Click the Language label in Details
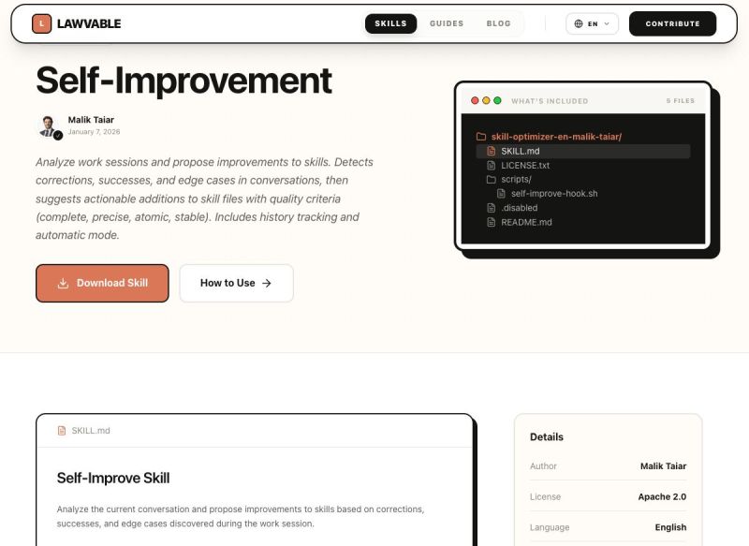Viewport: 749px width, 546px height. point(550,527)
